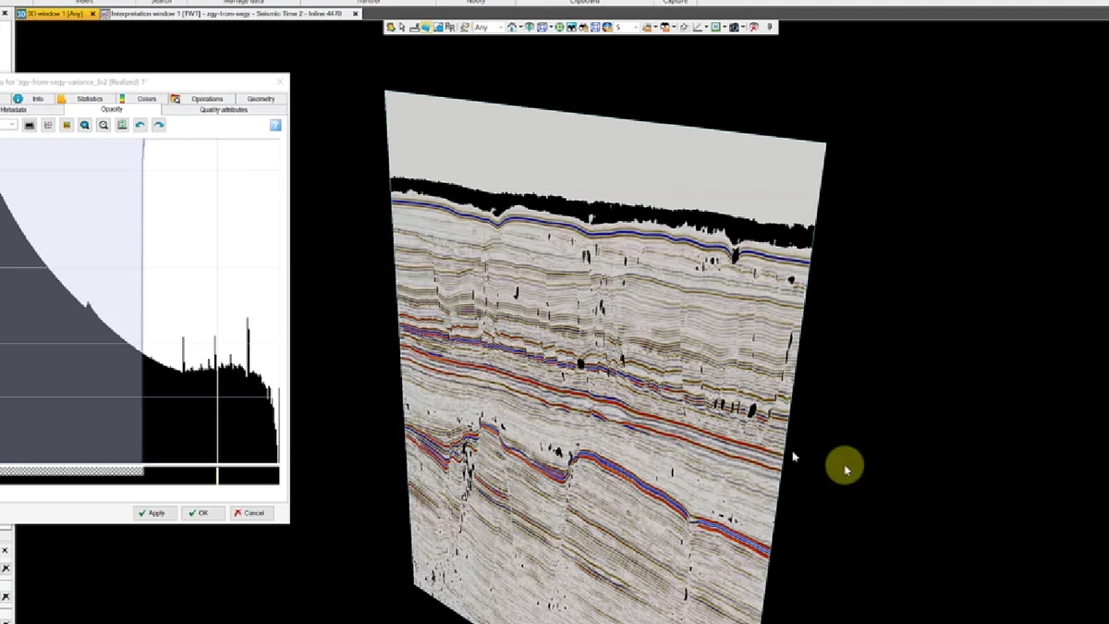Viewport: 1109px width, 624px height.
Task: Open the Any domain dropdown in toolbar
Action: pyautogui.click(x=489, y=28)
